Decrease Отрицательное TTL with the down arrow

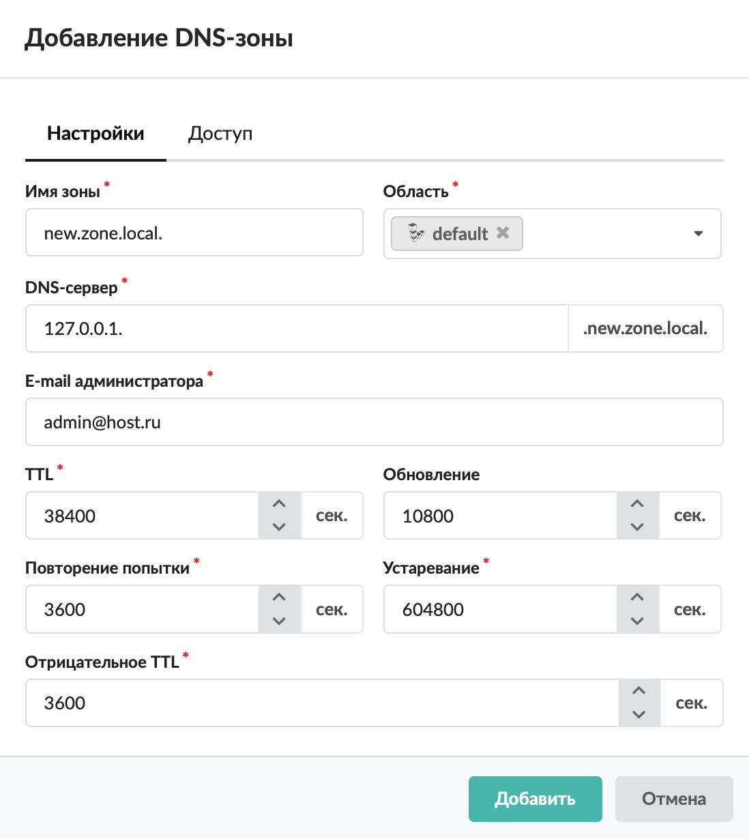click(x=639, y=714)
